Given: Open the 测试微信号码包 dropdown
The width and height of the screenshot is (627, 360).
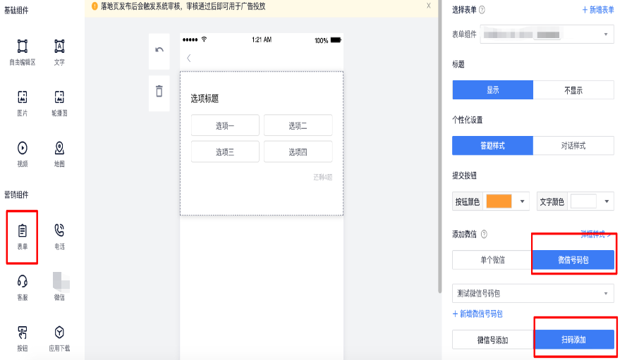Looking at the screenshot, I should click(x=533, y=294).
